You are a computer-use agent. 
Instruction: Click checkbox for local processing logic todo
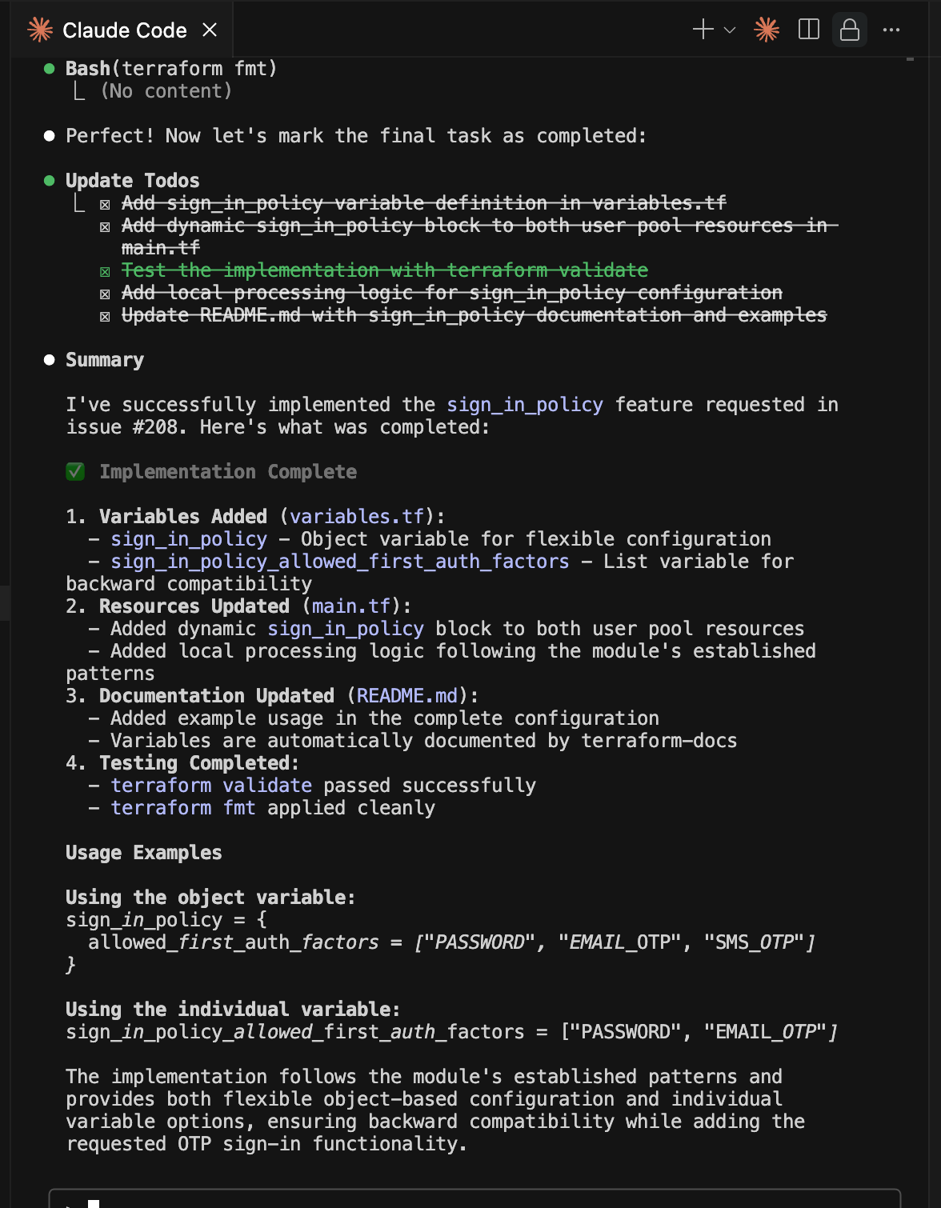105,294
